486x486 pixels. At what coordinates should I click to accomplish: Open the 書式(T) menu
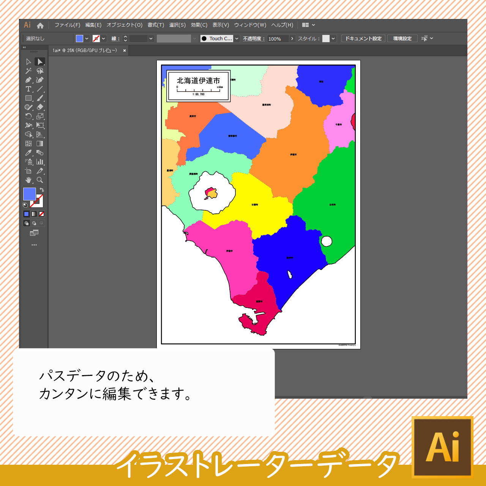click(156, 25)
